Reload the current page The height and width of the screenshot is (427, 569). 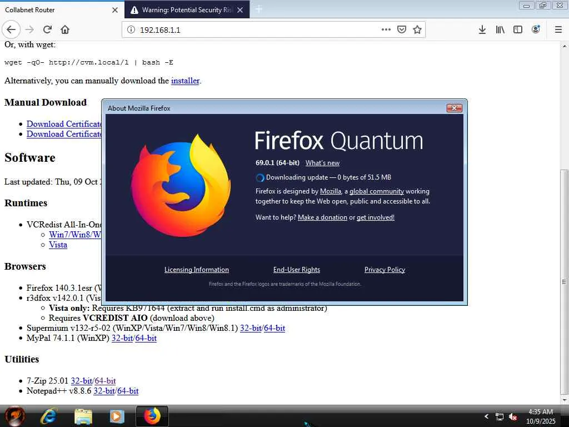pos(47,29)
